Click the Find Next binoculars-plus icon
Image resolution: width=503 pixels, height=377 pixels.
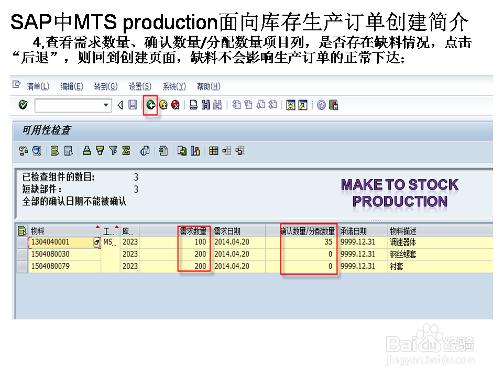(217, 105)
